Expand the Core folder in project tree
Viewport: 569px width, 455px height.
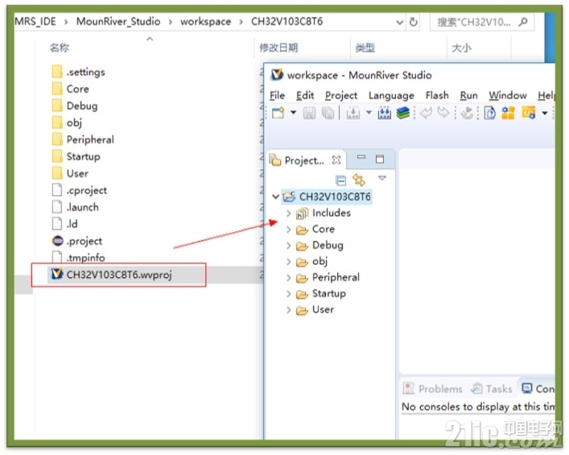pyautogui.click(x=288, y=230)
